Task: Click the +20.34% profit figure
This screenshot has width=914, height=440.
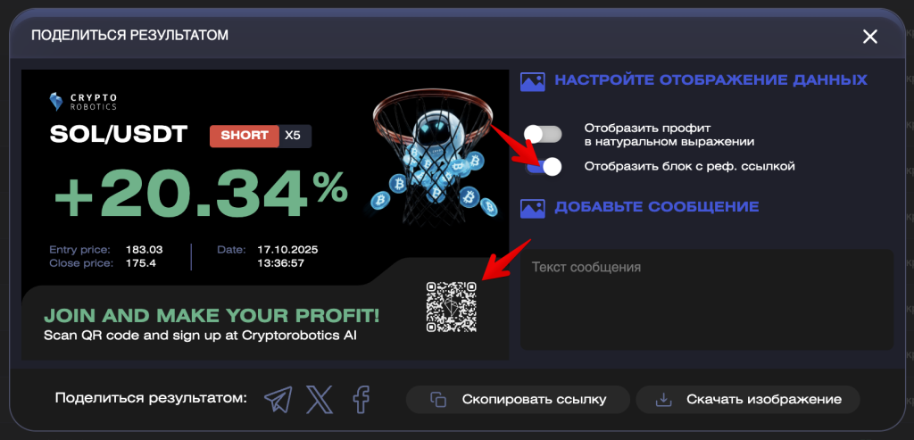Action: coord(201,193)
